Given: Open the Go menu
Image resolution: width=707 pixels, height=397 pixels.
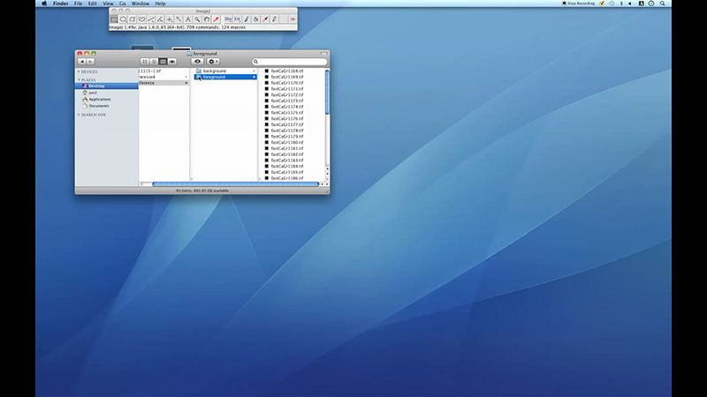Looking at the screenshot, I should click(x=123, y=4).
